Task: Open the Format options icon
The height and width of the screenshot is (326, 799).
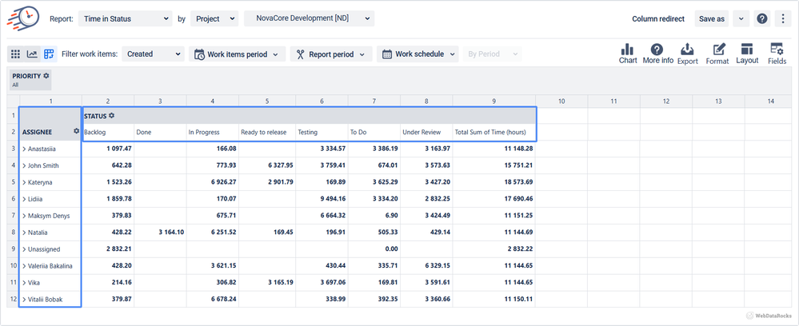Action: tap(717, 54)
